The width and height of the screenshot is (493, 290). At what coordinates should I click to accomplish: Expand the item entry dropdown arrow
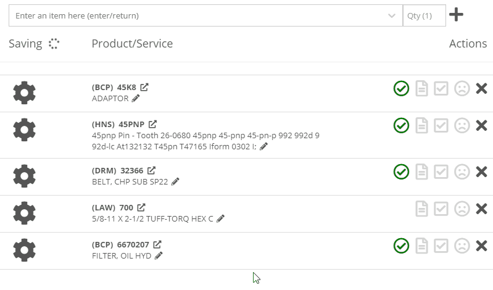391,15
